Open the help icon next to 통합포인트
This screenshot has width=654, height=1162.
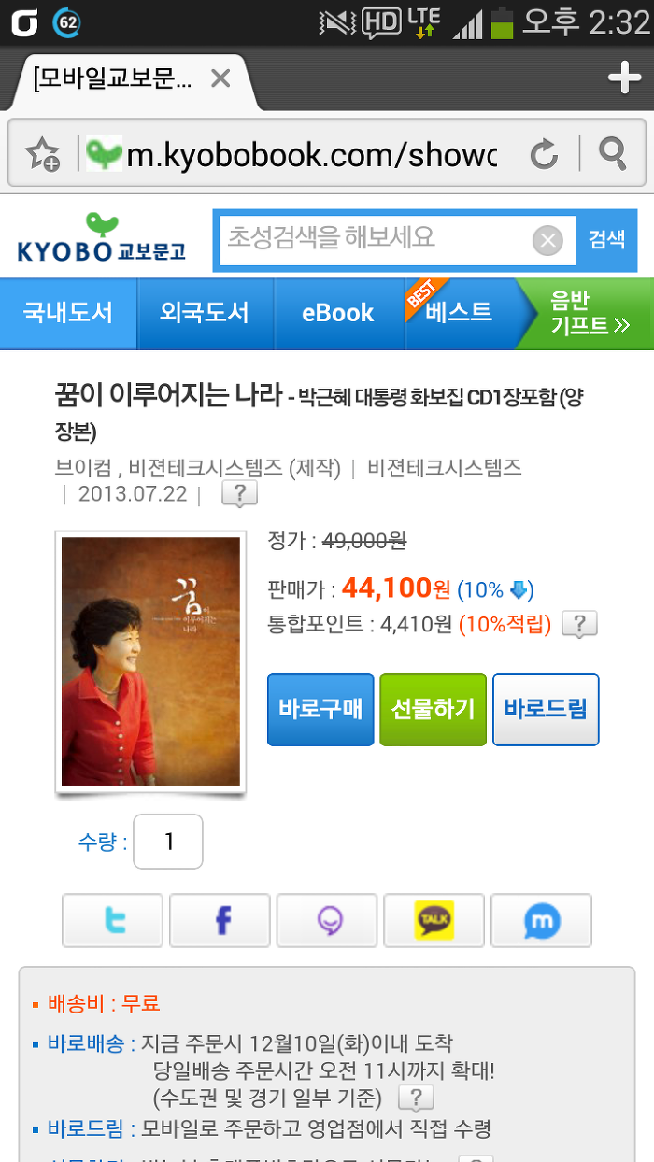(579, 624)
